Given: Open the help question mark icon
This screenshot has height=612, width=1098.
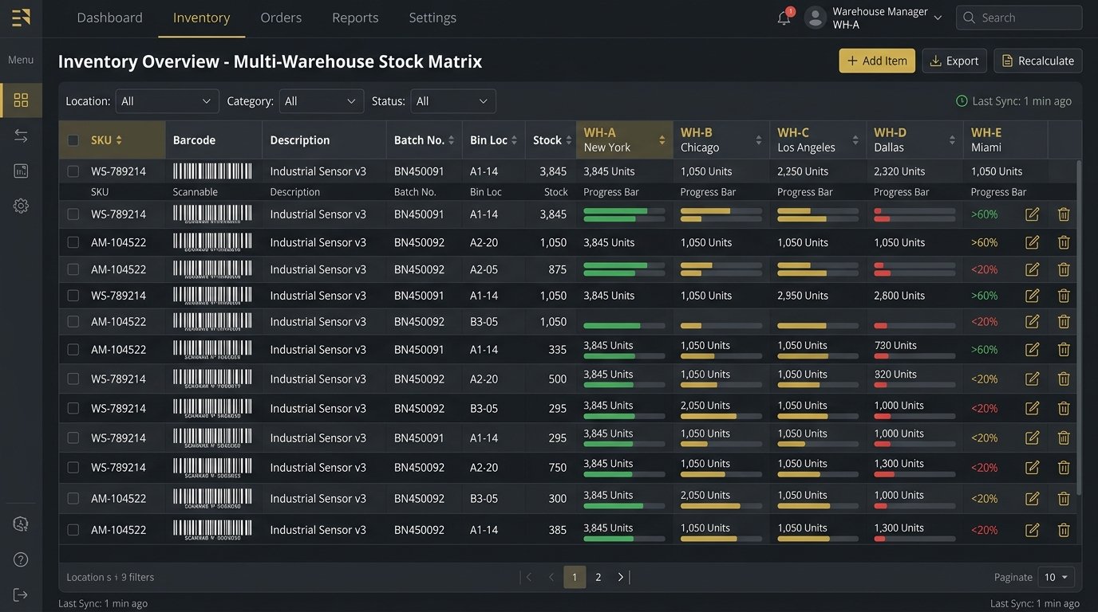Looking at the screenshot, I should tap(21, 559).
